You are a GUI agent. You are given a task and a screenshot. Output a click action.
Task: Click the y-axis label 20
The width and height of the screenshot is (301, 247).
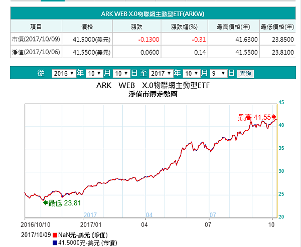[x=281, y=217]
